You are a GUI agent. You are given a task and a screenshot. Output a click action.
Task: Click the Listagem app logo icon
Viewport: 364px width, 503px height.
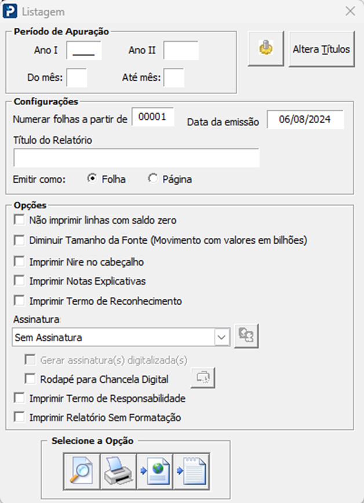(10, 11)
